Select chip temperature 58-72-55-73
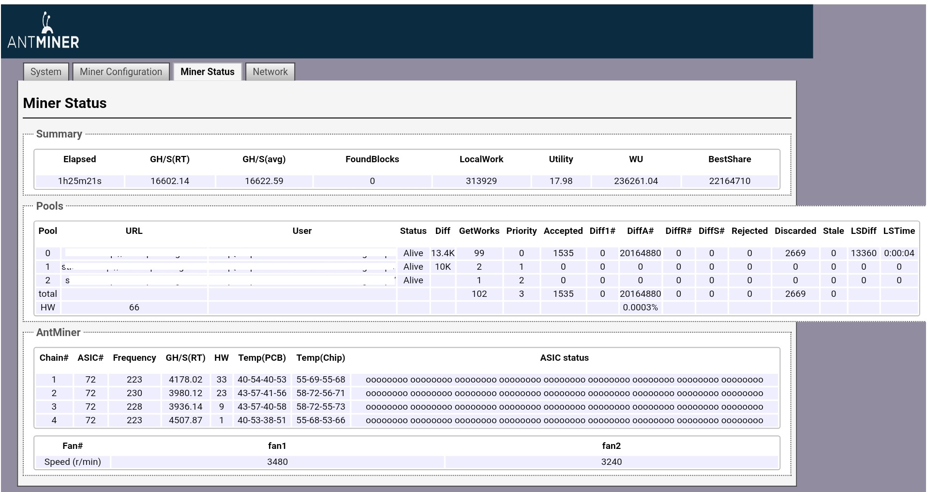Screen dimensions: 927x492 321,407
